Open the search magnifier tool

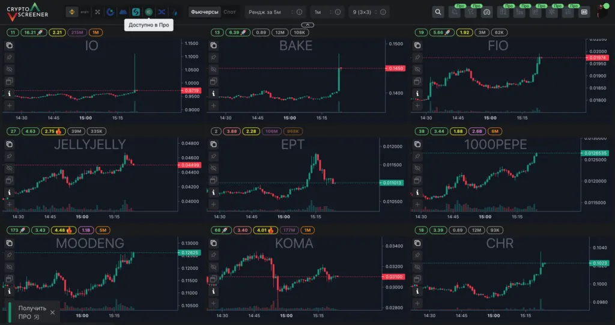(x=438, y=12)
